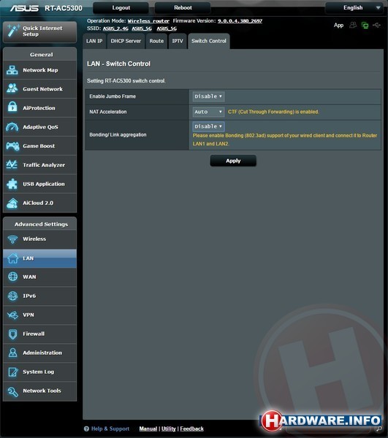The height and width of the screenshot is (438, 388).
Task: Click the Logout button
Action: pyautogui.click(x=121, y=8)
